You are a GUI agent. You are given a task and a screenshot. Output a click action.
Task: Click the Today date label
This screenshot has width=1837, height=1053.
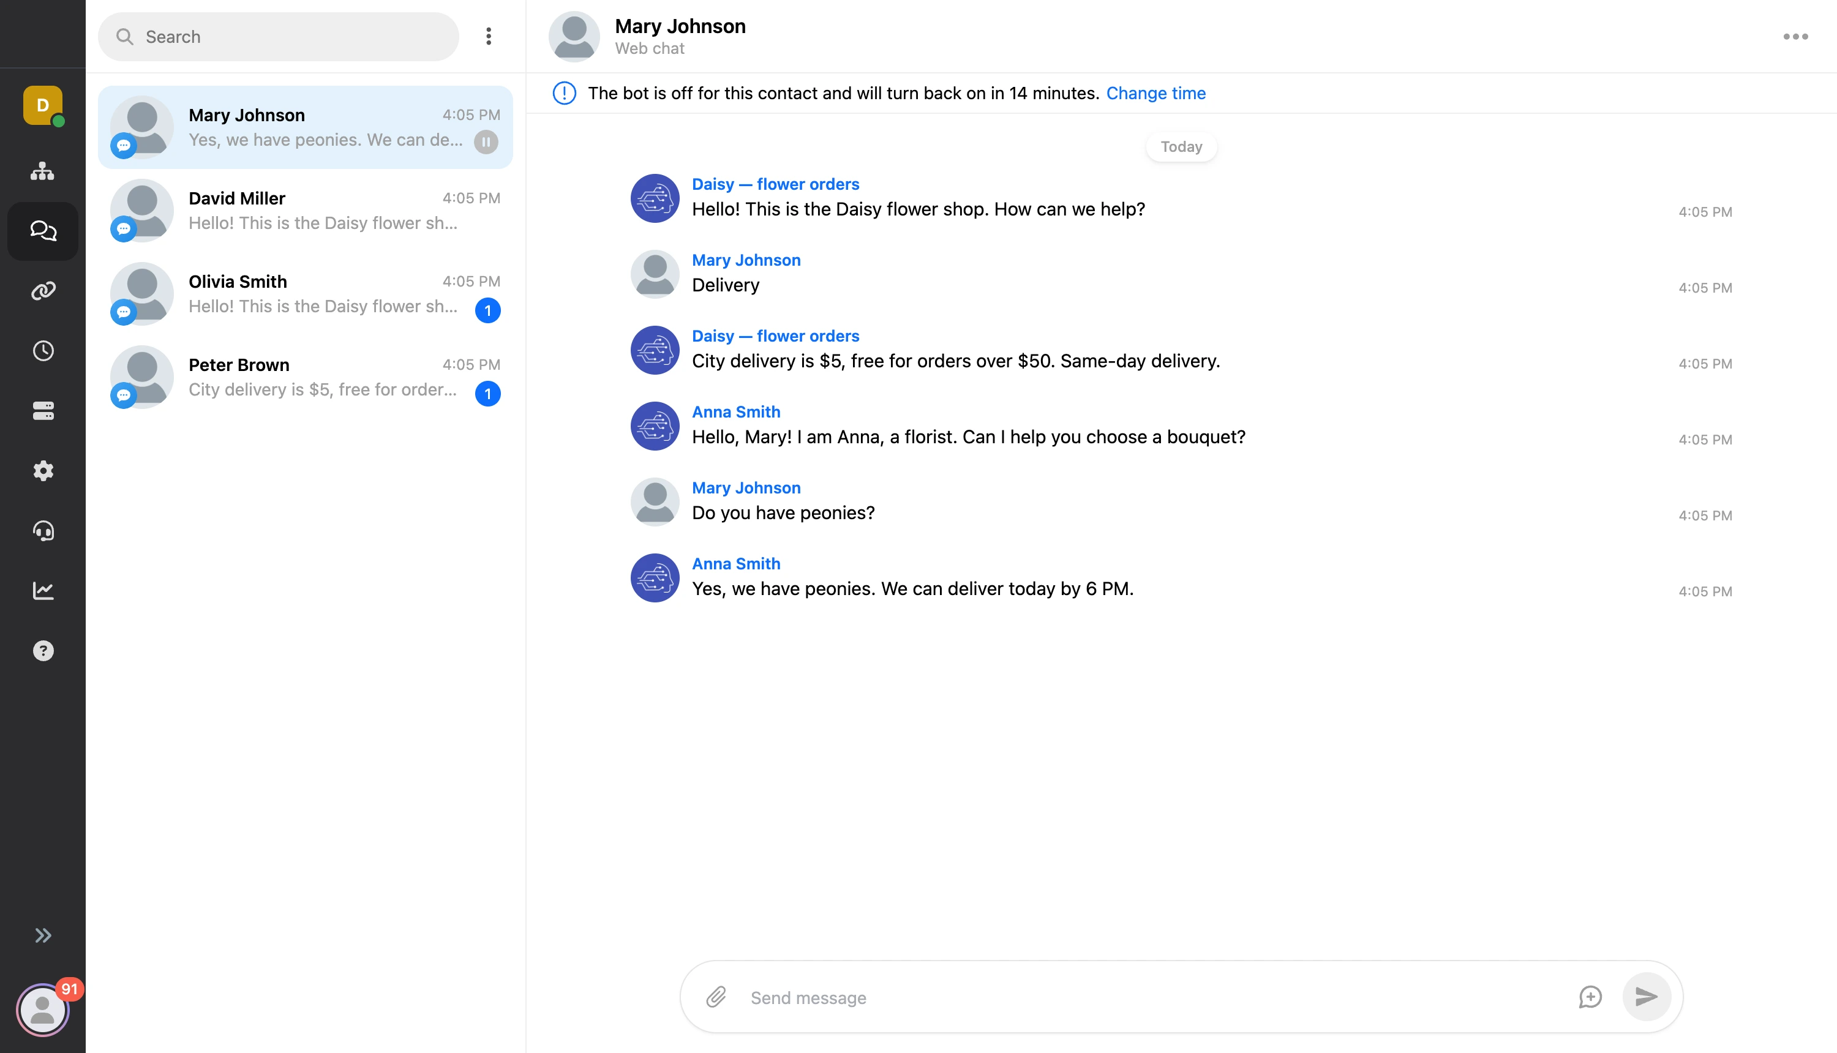(1181, 147)
